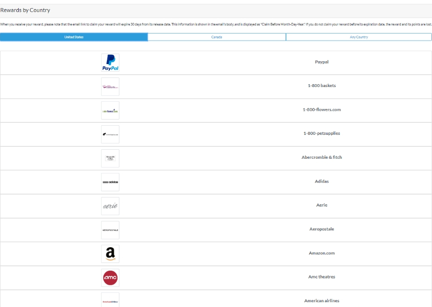The width and height of the screenshot is (432, 307).
Task: Select the 1-800-flowers.com logo
Action: tap(110, 110)
